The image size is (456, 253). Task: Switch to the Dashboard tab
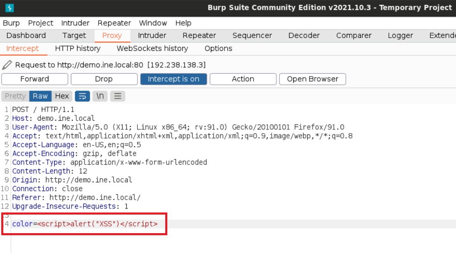[26, 36]
